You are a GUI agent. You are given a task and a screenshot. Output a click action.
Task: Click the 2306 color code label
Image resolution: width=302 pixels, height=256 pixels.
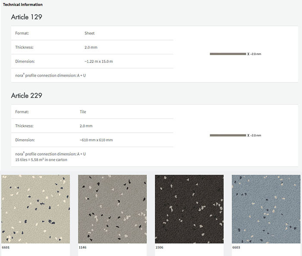(x=159, y=248)
